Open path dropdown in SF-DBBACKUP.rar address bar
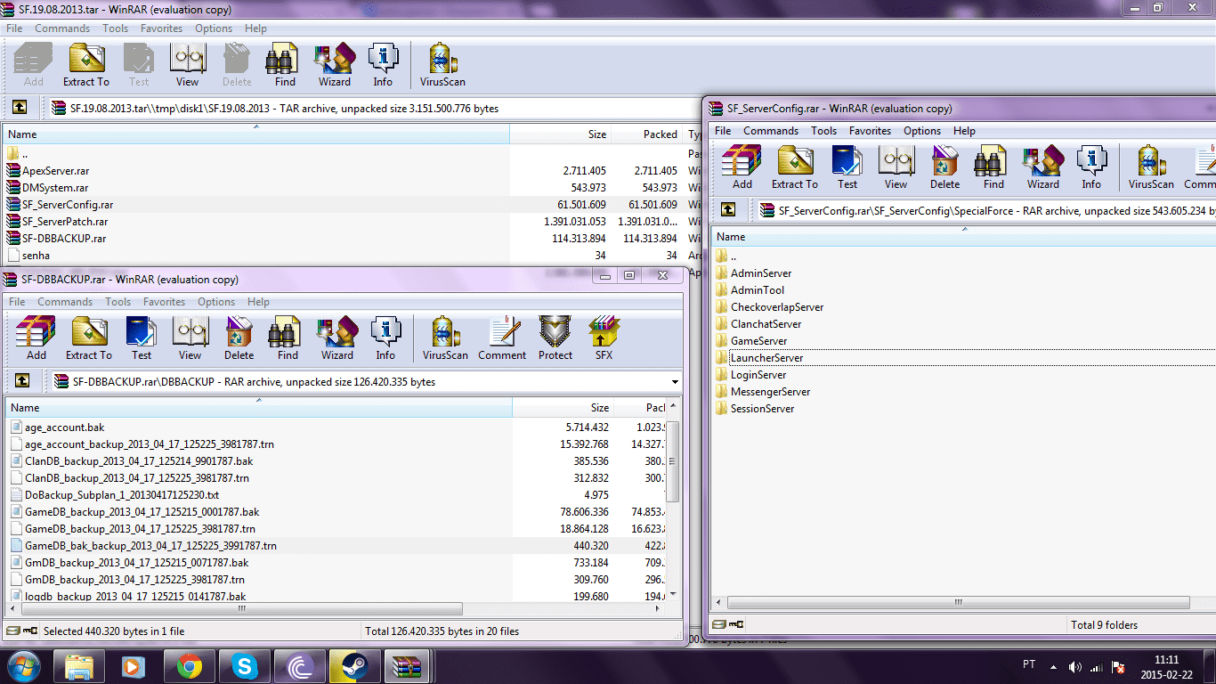The image size is (1216, 684). 675,382
